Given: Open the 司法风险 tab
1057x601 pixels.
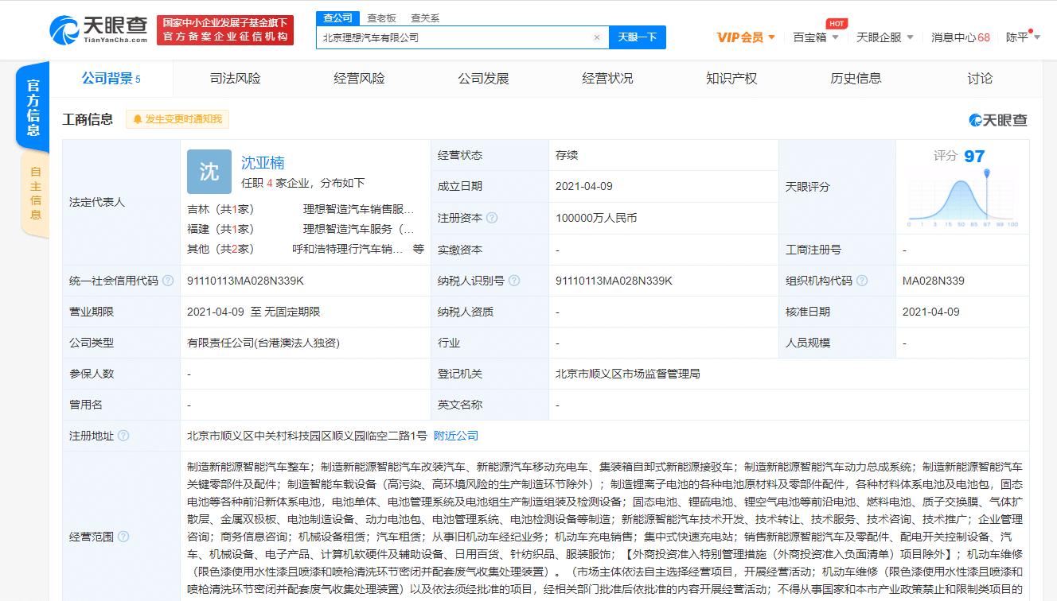Looking at the screenshot, I should [234, 78].
